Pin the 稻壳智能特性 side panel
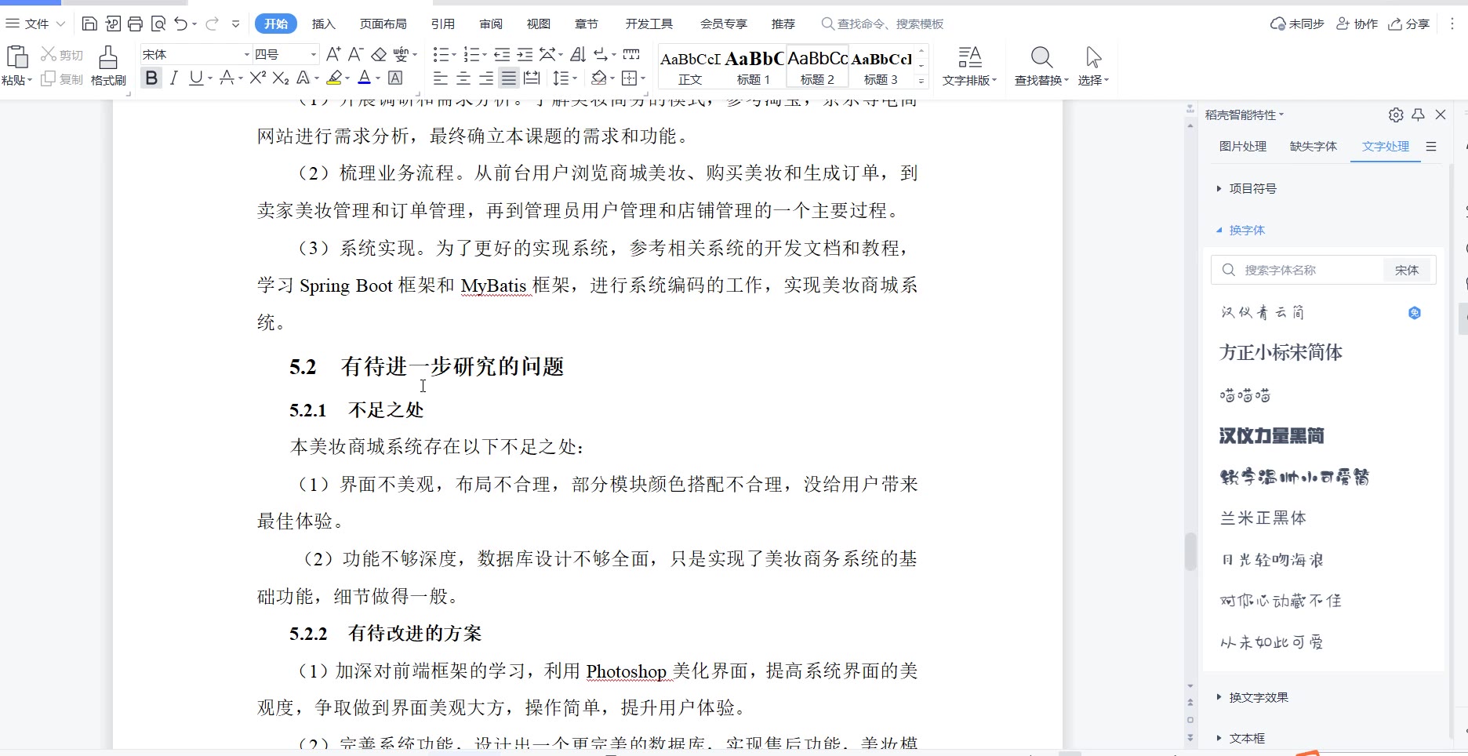This screenshot has height=756, width=1468. 1419,114
